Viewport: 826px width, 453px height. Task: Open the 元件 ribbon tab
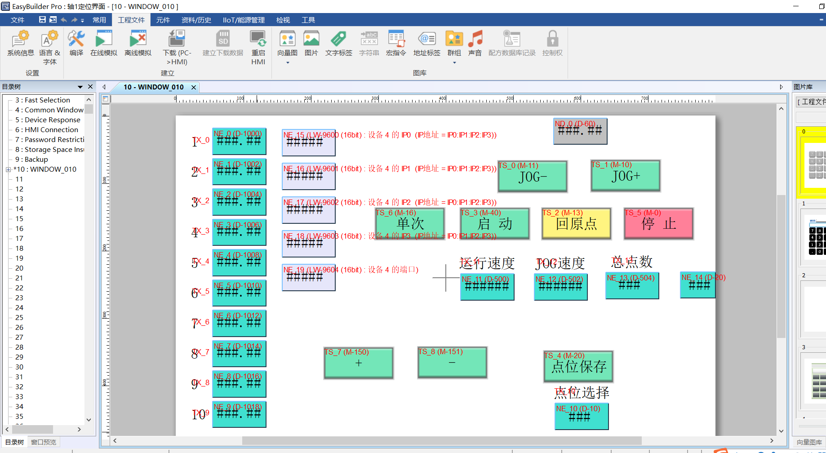pos(163,20)
